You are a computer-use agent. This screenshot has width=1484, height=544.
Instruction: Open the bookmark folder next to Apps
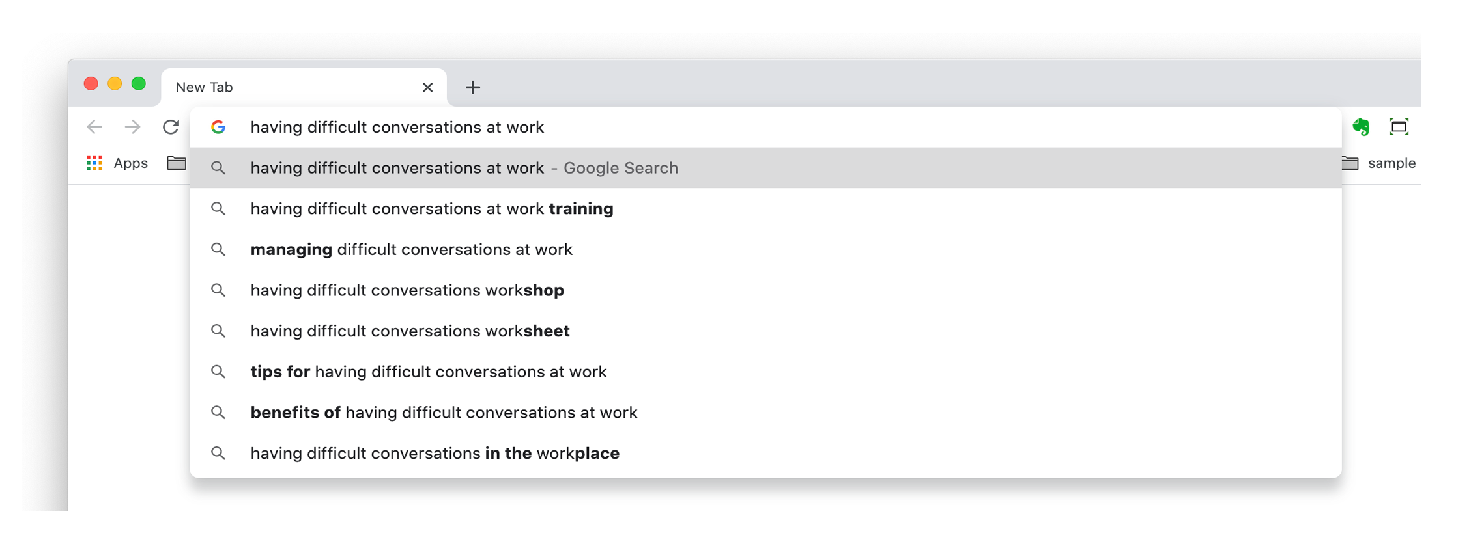[x=177, y=163]
